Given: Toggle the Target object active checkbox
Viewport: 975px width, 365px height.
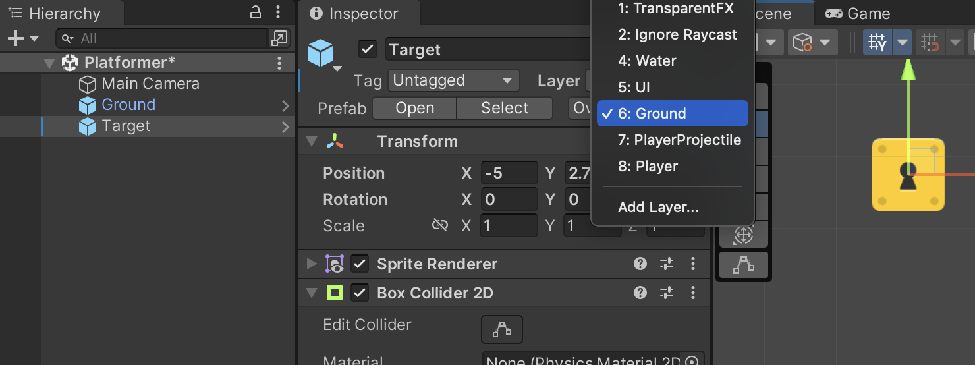Looking at the screenshot, I should [368, 49].
